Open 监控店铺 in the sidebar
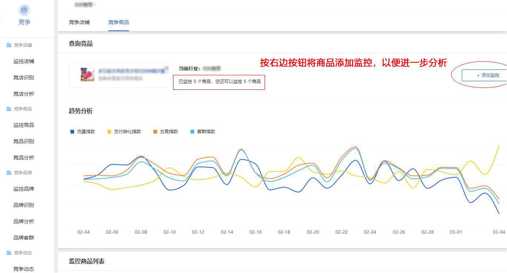Screen dimensions: 507x273 click(24, 61)
